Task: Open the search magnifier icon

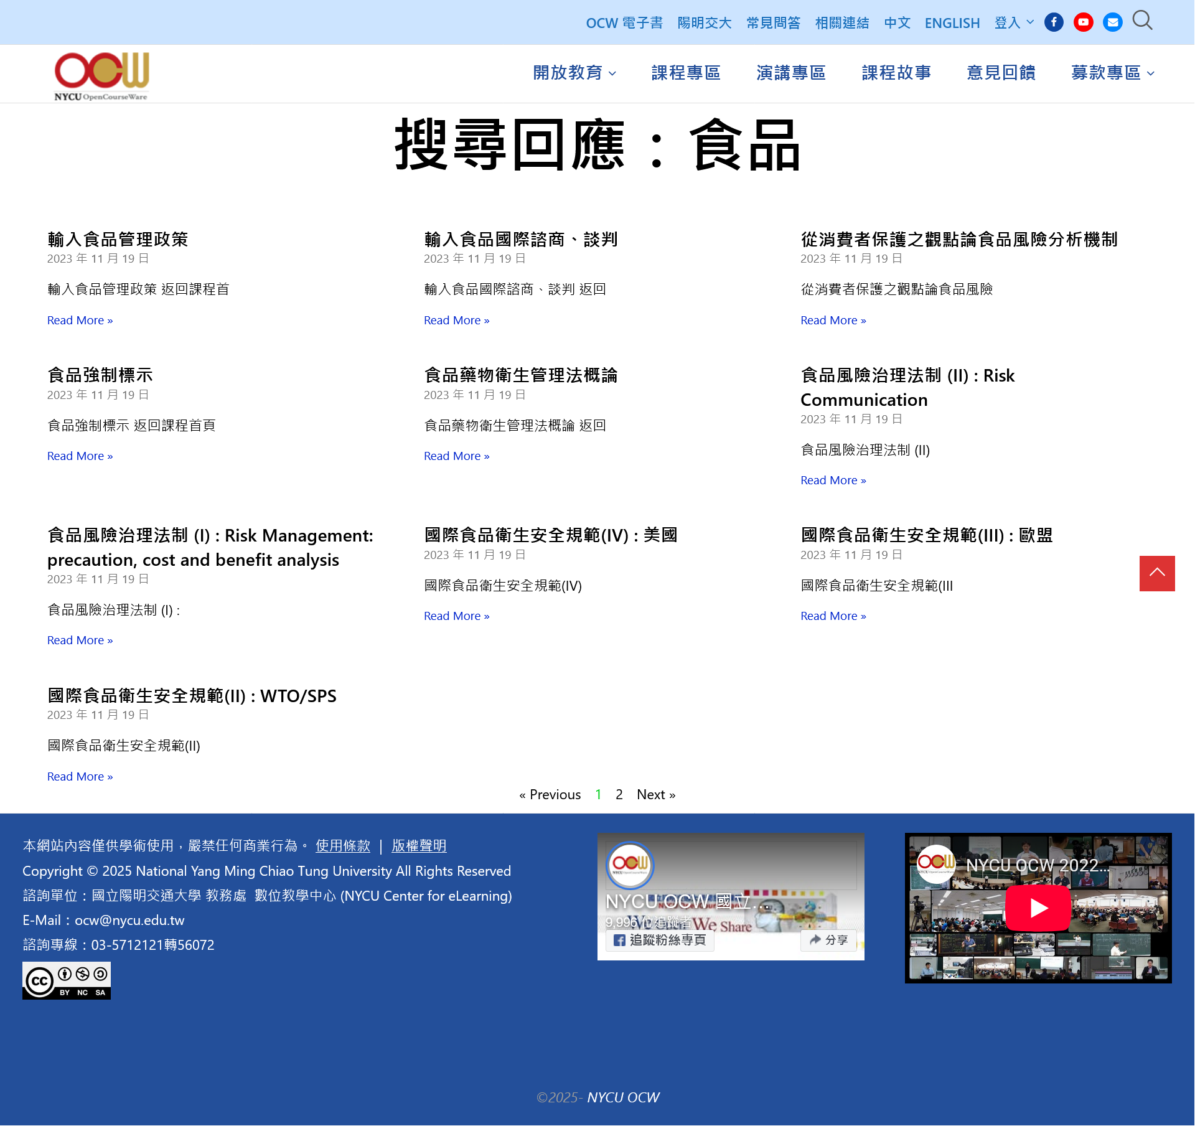Action: (1142, 21)
